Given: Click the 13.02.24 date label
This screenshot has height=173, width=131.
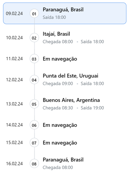Looking at the screenshot, I should tap(14, 104).
